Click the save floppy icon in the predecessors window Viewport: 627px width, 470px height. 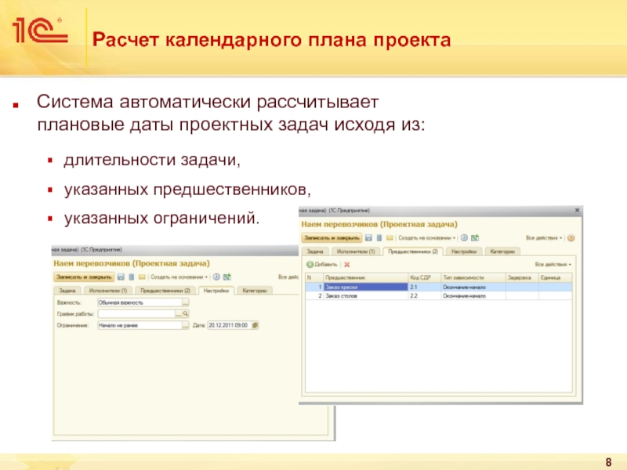pyautogui.click(x=368, y=237)
